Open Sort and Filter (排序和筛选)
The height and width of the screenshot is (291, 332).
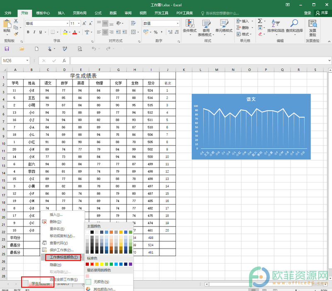click(x=276, y=27)
